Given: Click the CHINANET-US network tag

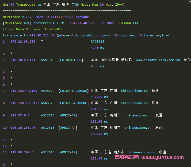Looking at the screenshot, I should point(71,60).
